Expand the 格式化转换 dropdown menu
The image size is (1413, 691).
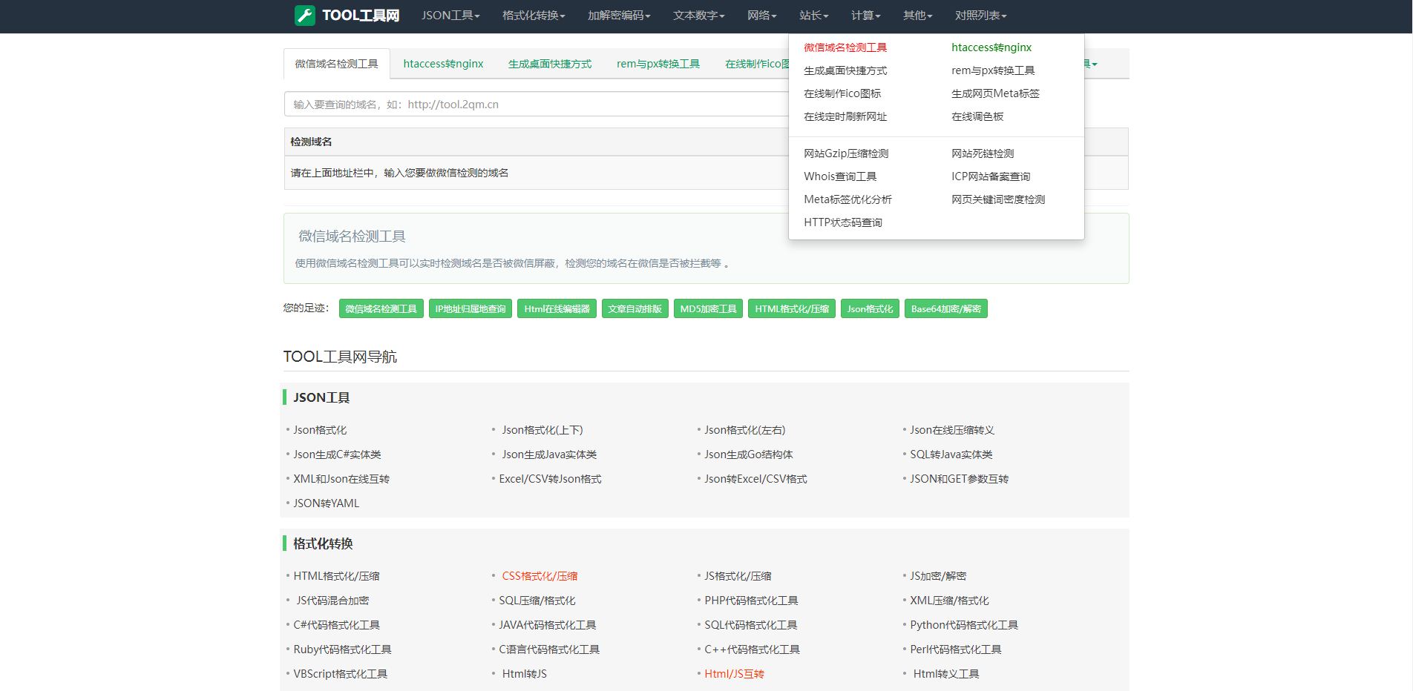(532, 15)
